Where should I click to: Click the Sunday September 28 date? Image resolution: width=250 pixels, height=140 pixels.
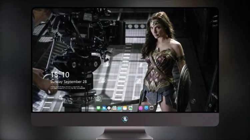[69, 82]
